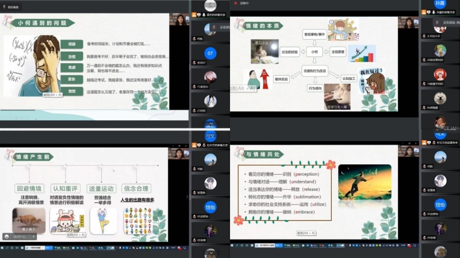Select the blue "07" participant avatar
460x258 pixels.
point(210,53)
